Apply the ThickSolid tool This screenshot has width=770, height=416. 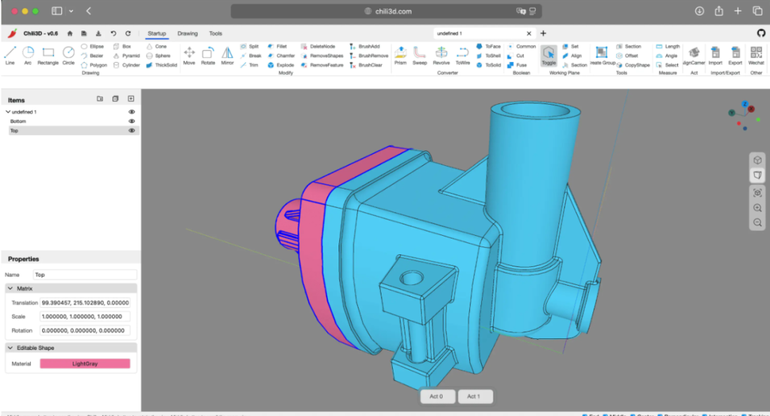tap(162, 65)
